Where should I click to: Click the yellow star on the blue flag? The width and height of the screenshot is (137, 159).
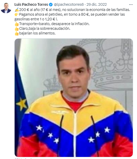tap(22, 104)
